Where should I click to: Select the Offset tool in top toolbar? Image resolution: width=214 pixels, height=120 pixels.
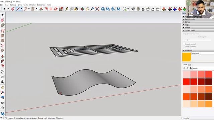click(x=46, y=9)
